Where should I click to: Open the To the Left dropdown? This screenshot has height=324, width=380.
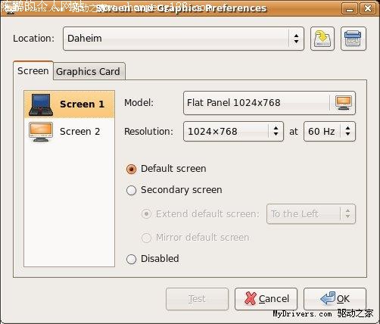pos(311,214)
